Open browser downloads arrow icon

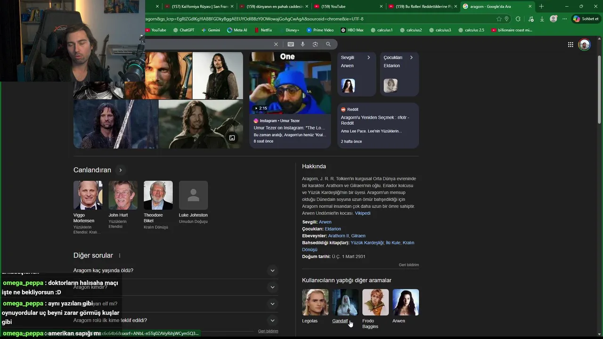542,19
